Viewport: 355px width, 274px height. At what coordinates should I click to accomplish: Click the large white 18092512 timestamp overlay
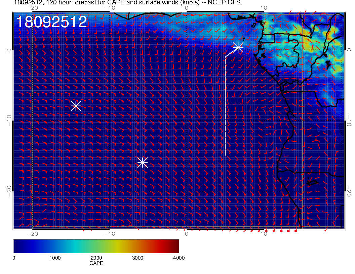pos(52,22)
